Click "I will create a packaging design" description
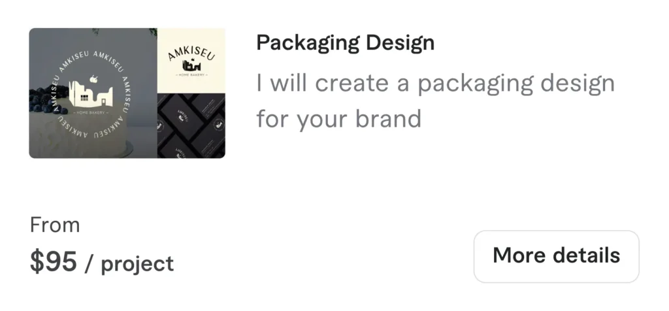Screen dimensions: 669x311 (436, 83)
